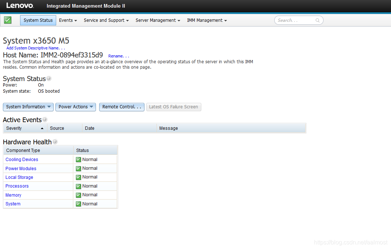Click 'Normal' status for Cooling Devices
The image size is (391, 249).
coord(90,160)
